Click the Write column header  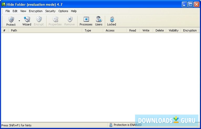coord(147,30)
